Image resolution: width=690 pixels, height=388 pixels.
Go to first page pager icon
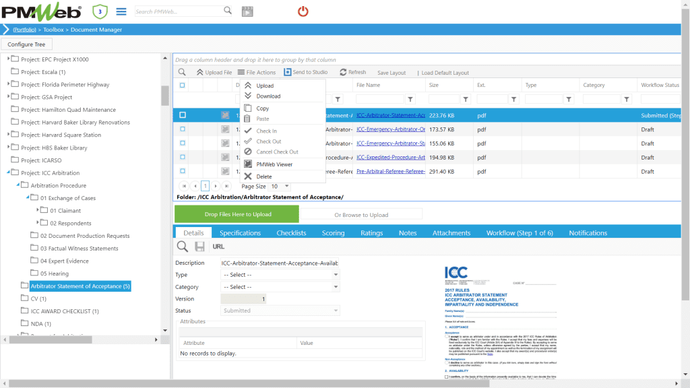point(184,186)
